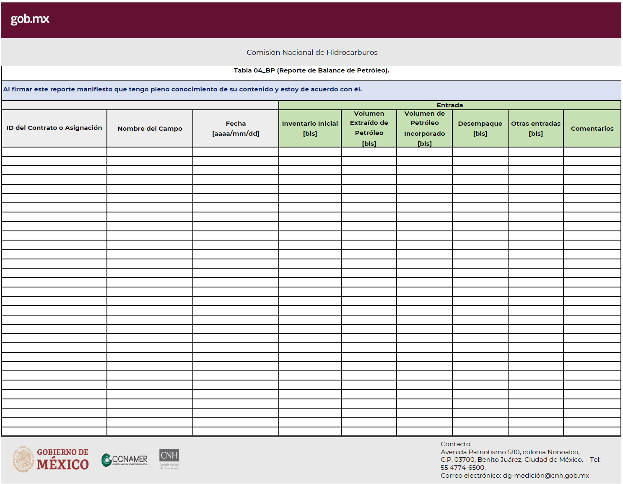The width and height of the screenshot is (623, 484).
Task: Click the Comentarios column header
Action: 592,129
